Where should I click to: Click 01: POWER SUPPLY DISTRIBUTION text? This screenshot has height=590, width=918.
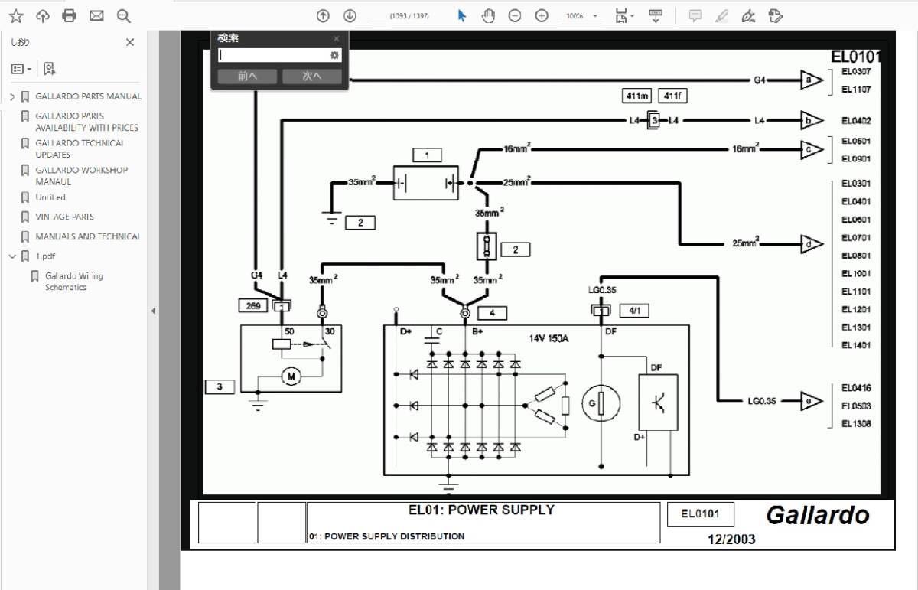click(x=386, y=536)
